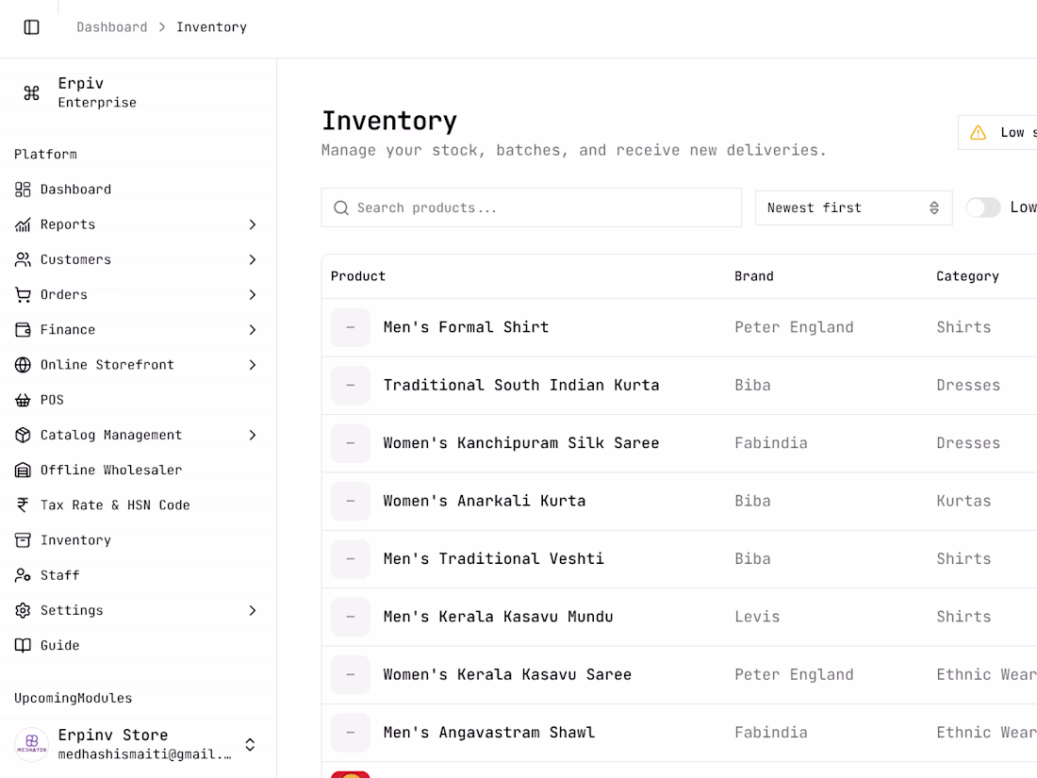Select Men's Traditional Veshti row
1037x778 pixels.
click(679, 559)
